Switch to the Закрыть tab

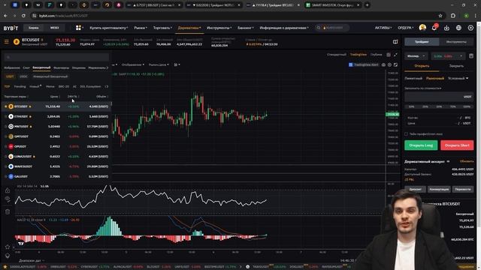click(x=456, y=66)
